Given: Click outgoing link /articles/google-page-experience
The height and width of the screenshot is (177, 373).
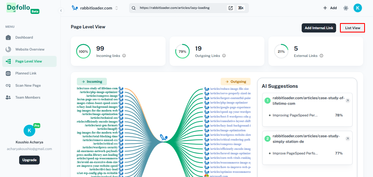Looking at the screenshot, I should tap(230, 107).
